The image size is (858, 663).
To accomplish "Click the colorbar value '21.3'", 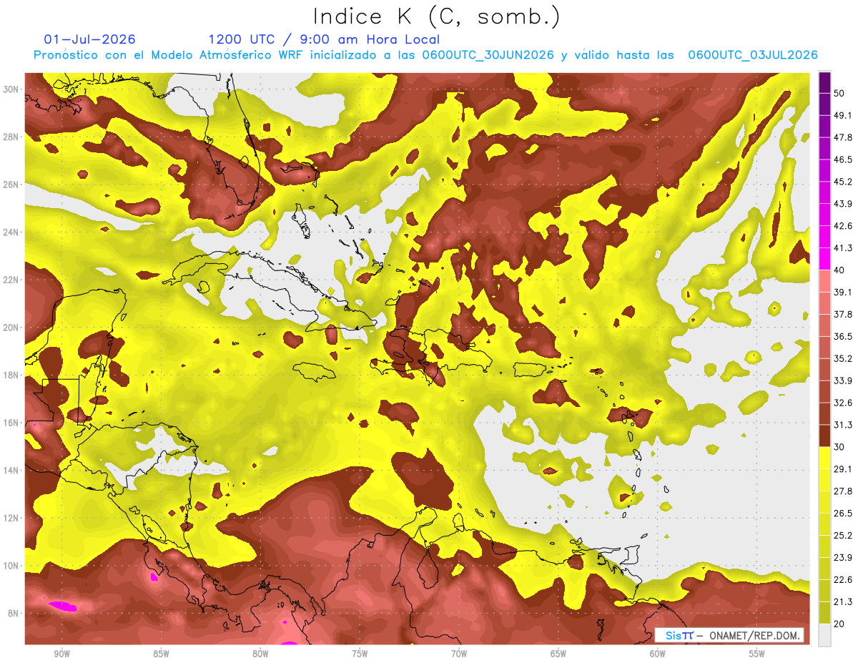I will click(x=842, y=602).
